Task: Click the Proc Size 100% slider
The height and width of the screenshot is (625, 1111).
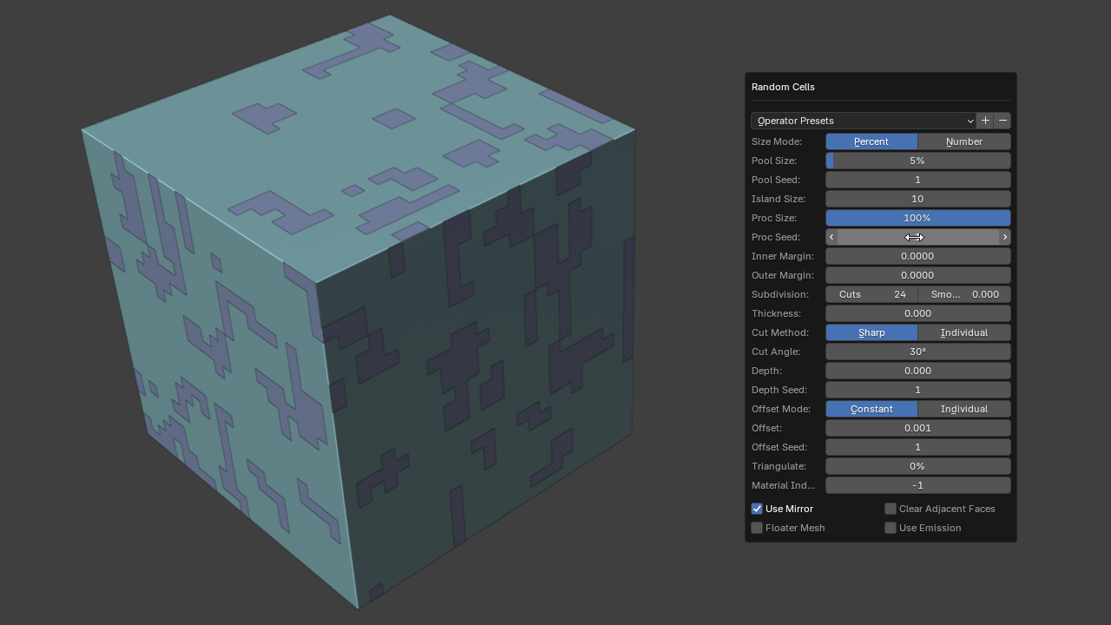Action: (917, 218)
